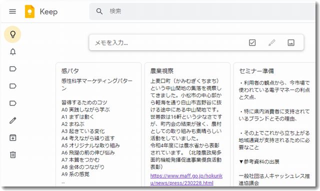320x191 pixels.
Task: Create a new drawing note
Action: click(x=271, y=42)
